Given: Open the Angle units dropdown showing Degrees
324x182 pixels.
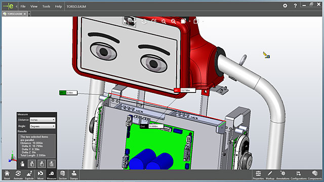Looking at the screenshot, I should [x=43, y=126].
